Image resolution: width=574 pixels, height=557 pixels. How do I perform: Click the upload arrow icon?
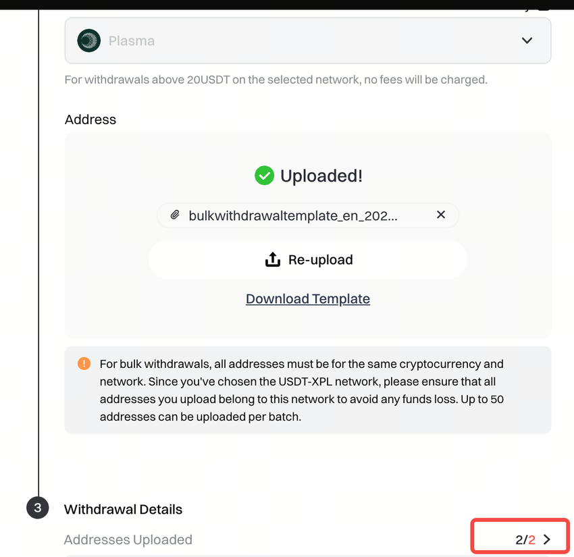272,260
